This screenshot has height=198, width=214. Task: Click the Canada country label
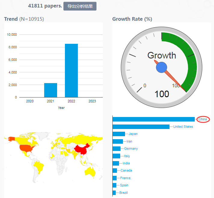pos(126,171)
